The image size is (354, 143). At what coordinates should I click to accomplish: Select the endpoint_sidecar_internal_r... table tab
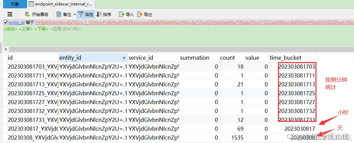pos(60,4)
